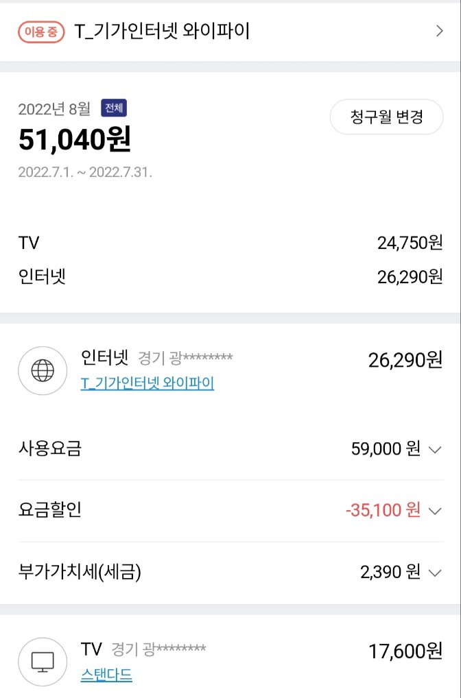Screen dimensions: 461x698
Task: Click the internet globe icon
Action: point(43,370)
